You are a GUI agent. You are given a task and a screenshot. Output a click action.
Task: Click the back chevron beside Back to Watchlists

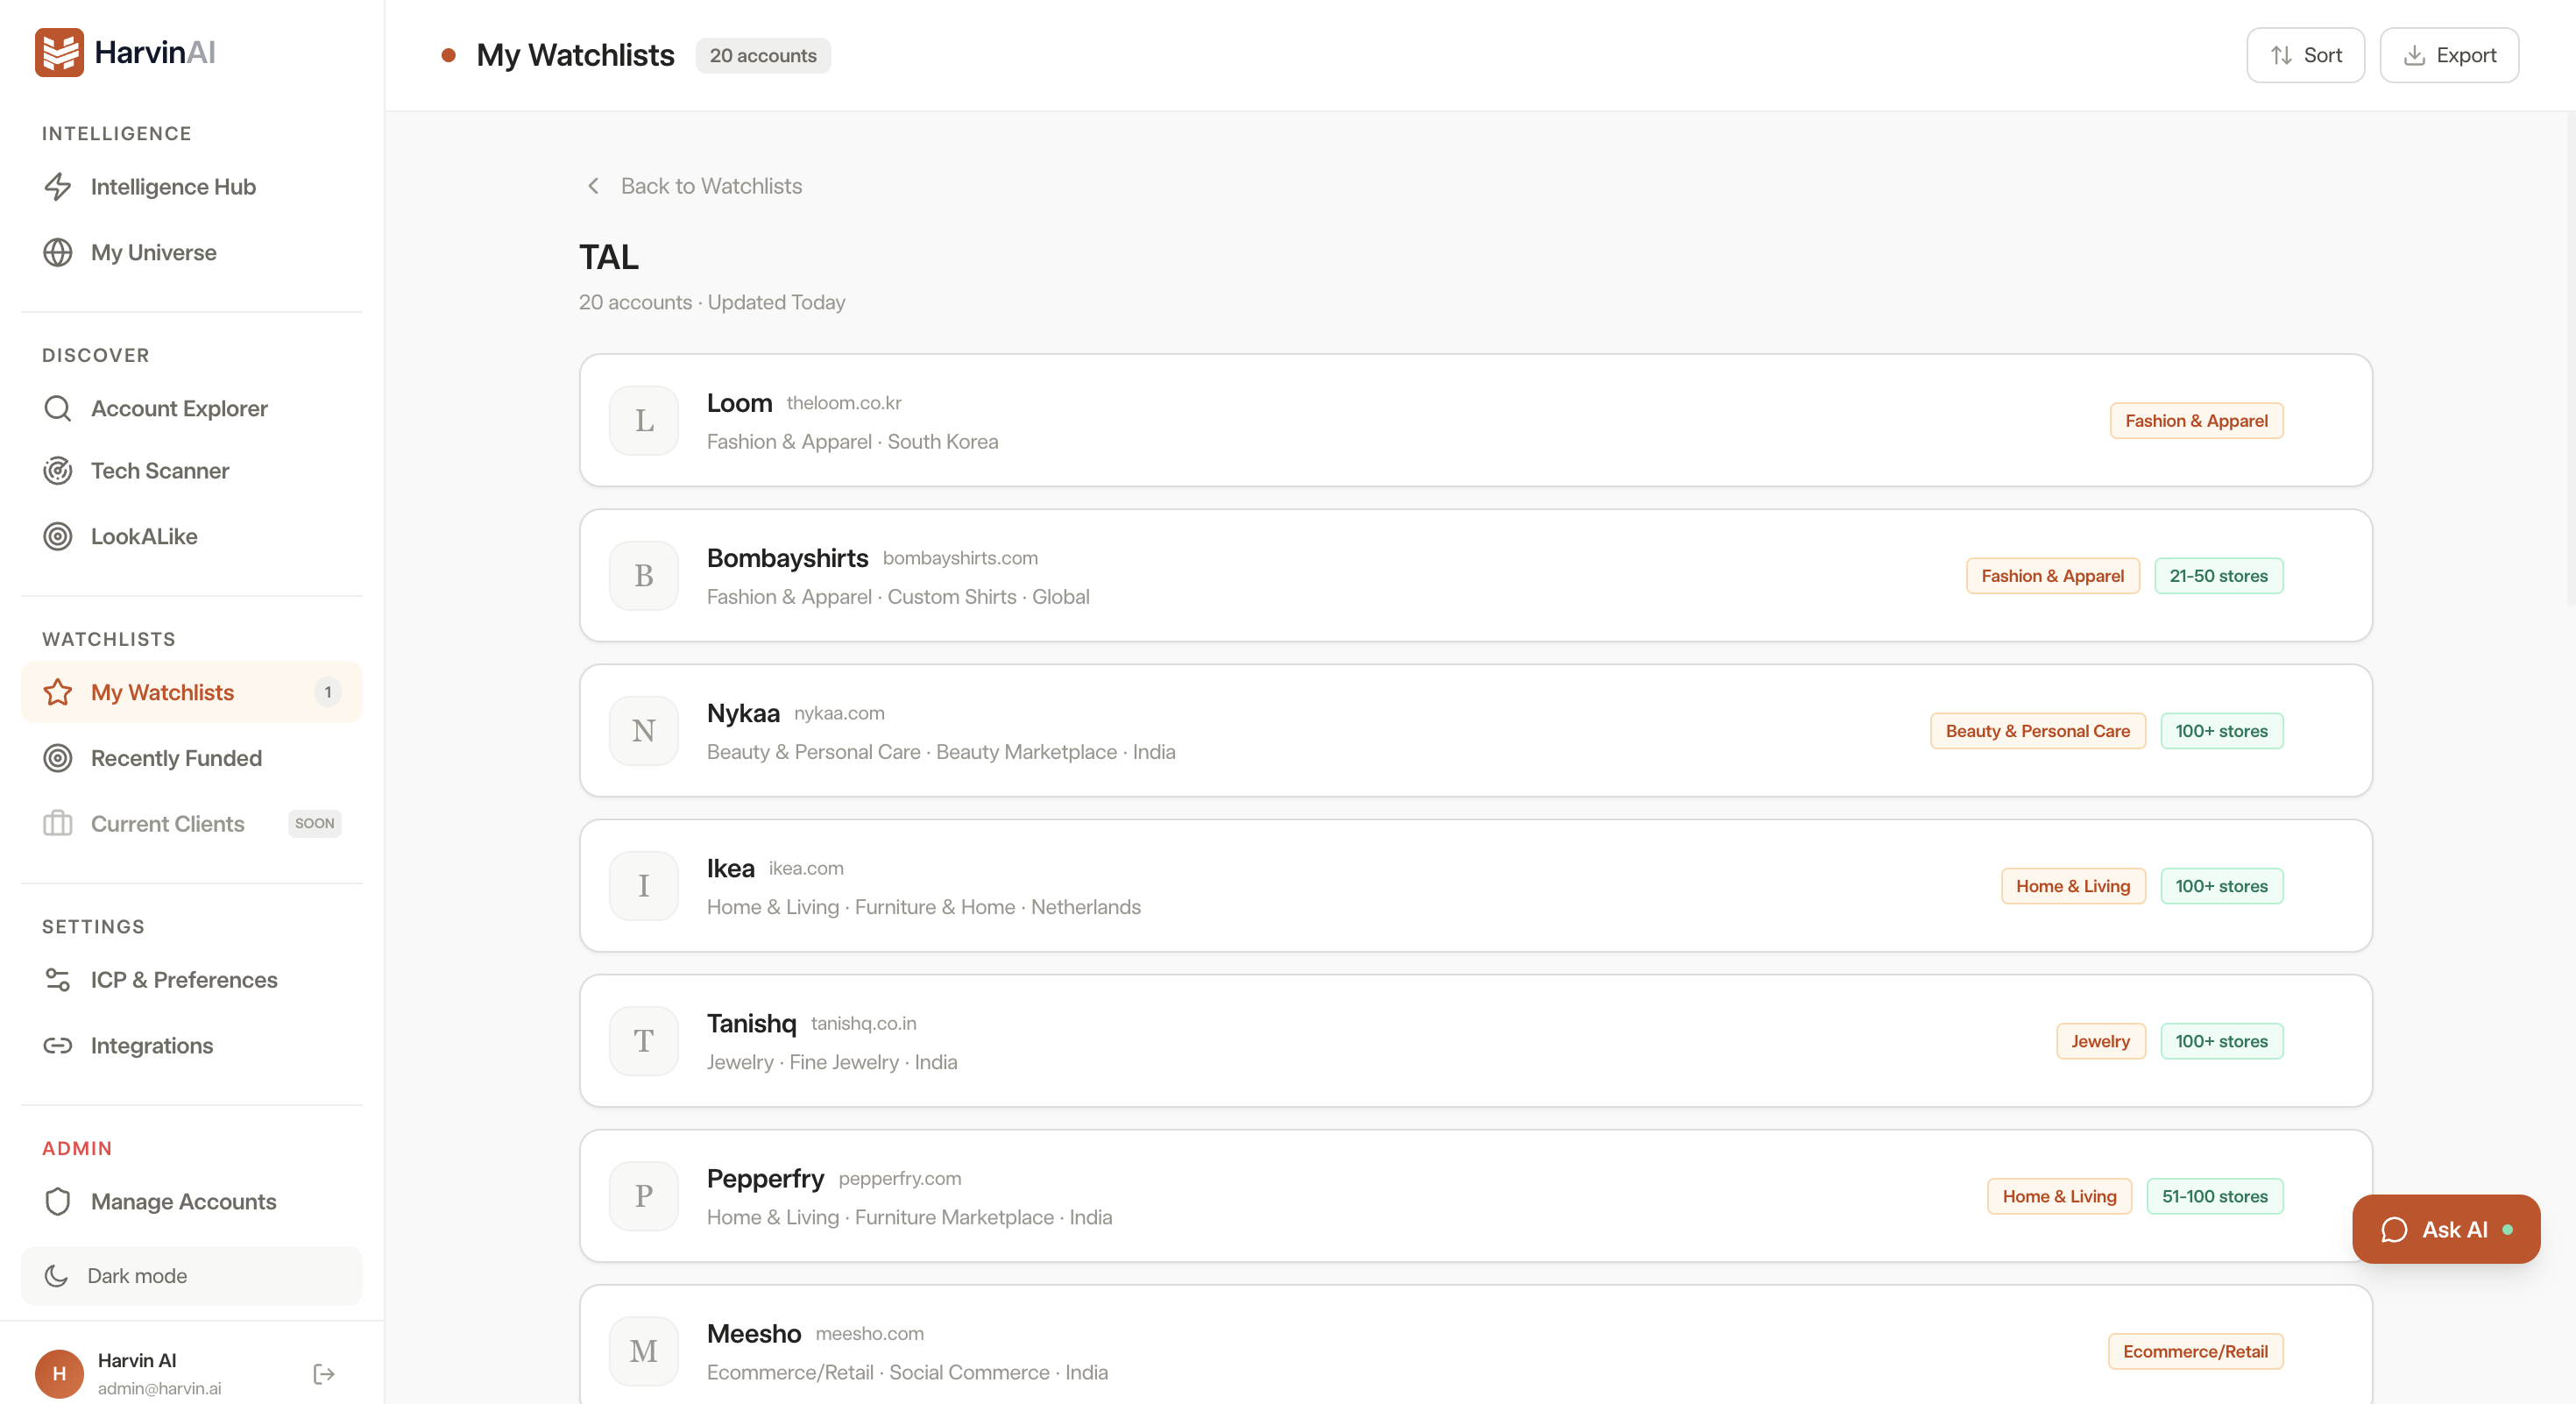592,186
